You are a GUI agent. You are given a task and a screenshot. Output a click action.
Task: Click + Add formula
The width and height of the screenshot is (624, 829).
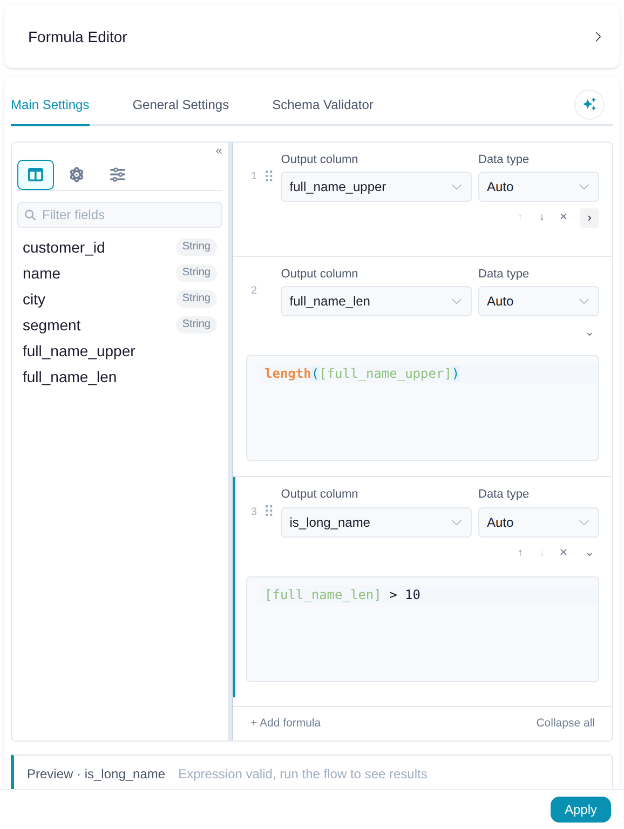pyautogui.click(x=286, y=723)
